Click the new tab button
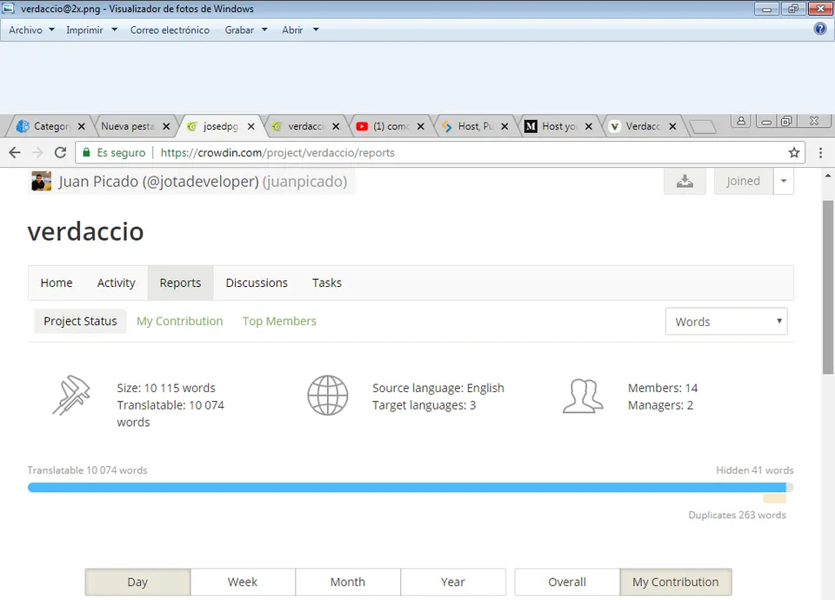Viewport: 835px width, 600px height. point(703,127)
